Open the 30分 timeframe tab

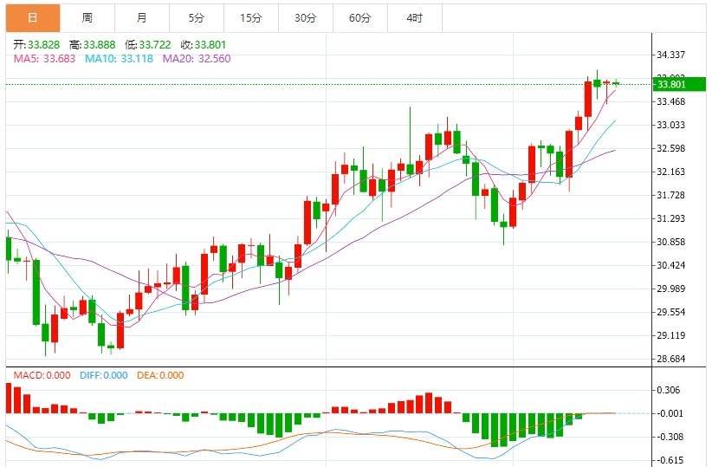click(305, 18)
